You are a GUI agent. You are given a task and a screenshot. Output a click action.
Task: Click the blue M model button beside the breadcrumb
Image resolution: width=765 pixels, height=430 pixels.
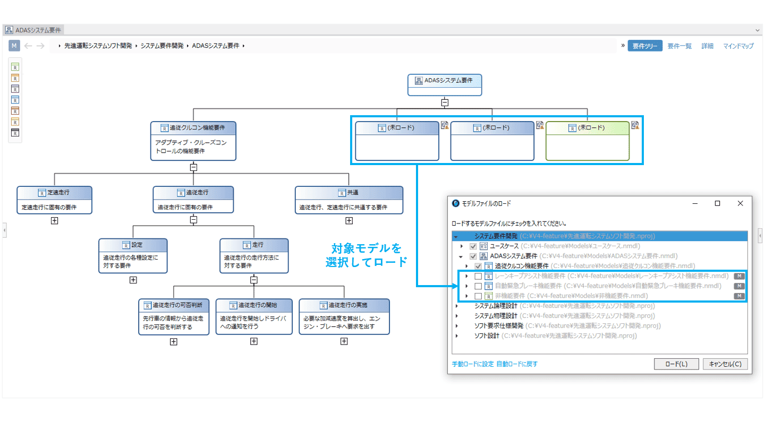[14, 46]
